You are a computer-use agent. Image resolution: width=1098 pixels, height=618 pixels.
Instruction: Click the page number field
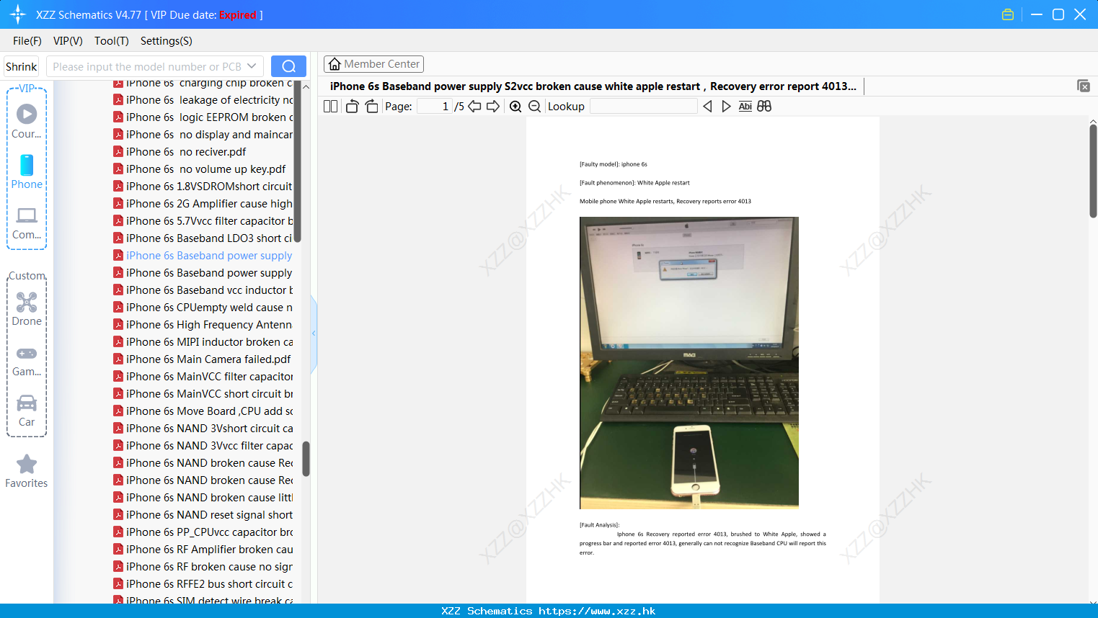pos(435,107)
